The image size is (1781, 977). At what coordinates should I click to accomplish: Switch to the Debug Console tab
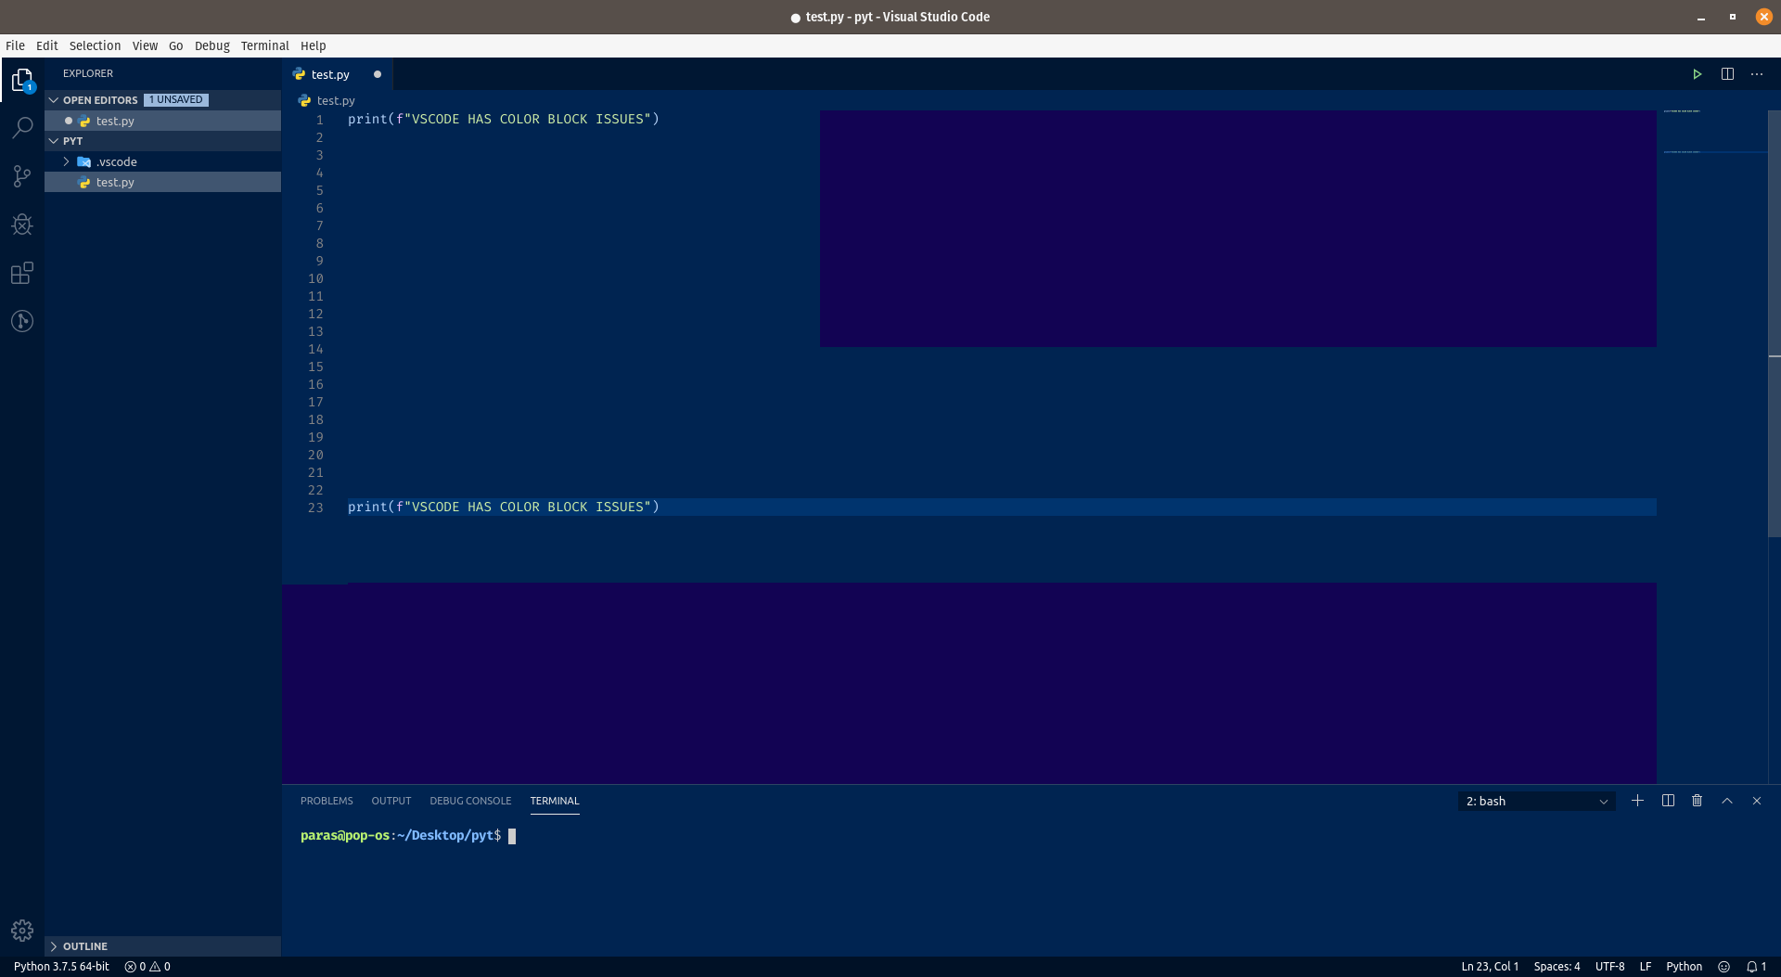(x=470, y=801)
